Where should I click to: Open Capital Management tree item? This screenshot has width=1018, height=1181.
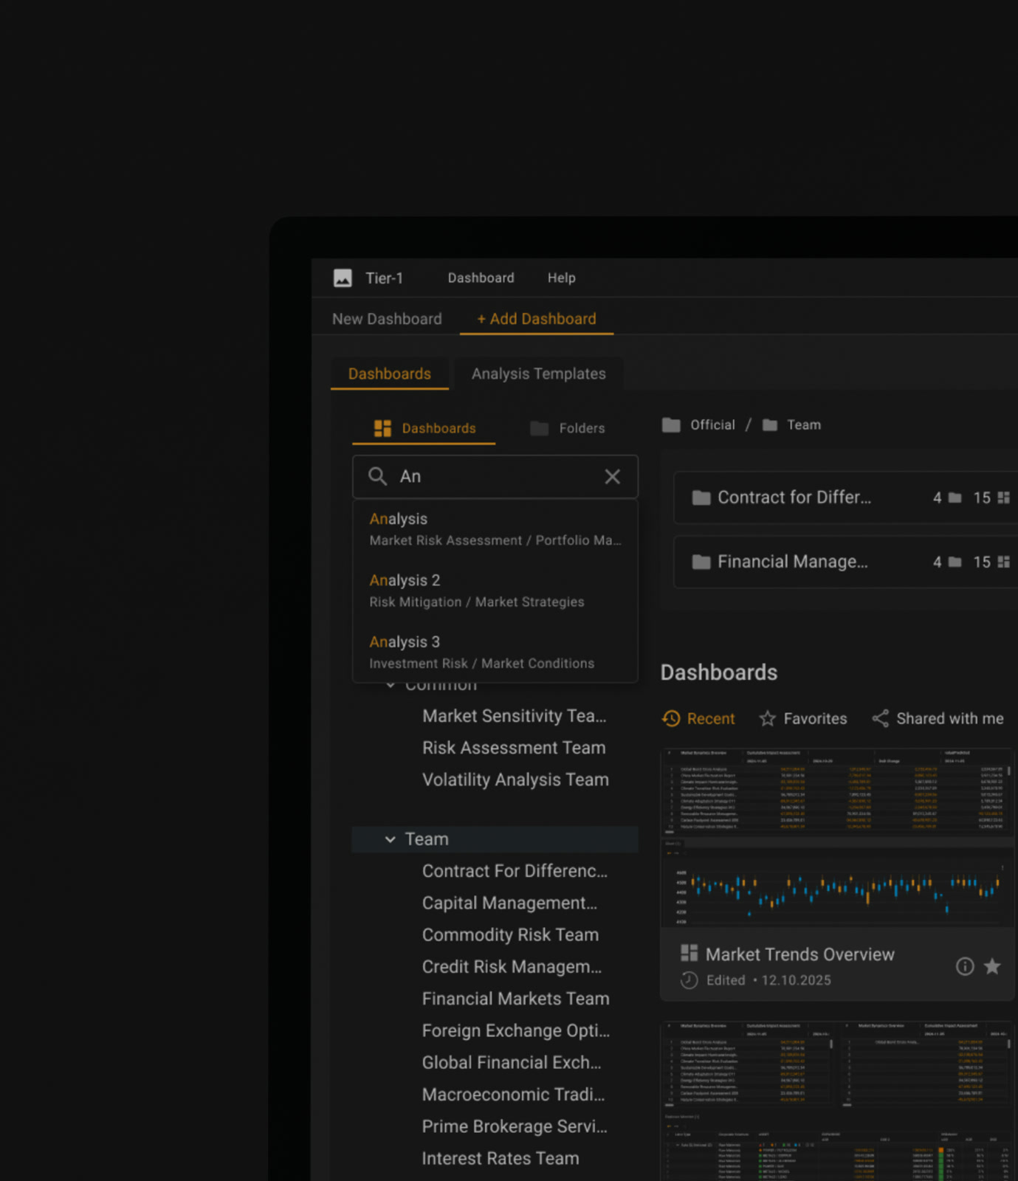[x=509, y=903]
